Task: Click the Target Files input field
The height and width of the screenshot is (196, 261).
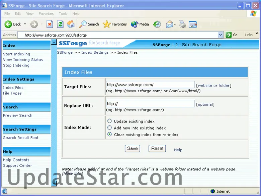Action: click(x=150, y=85)
